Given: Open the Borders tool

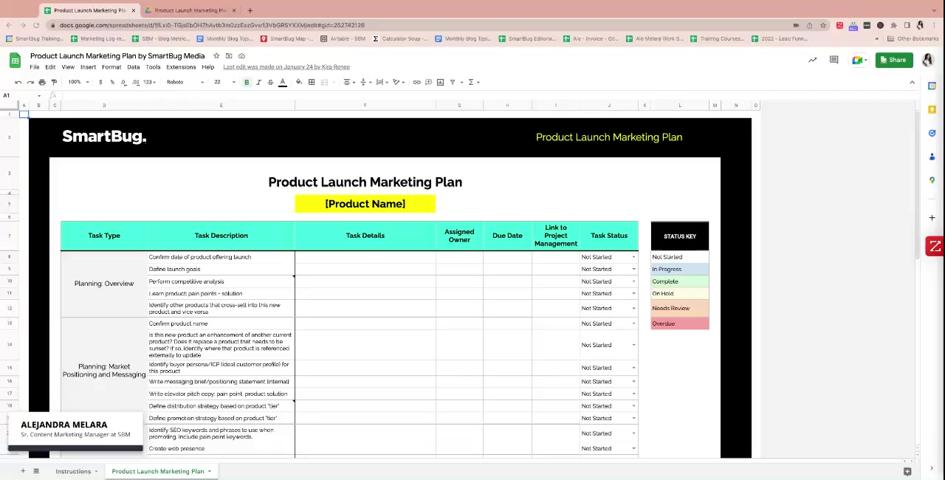Looking at the screenshot, I should (x=312, y=82).
